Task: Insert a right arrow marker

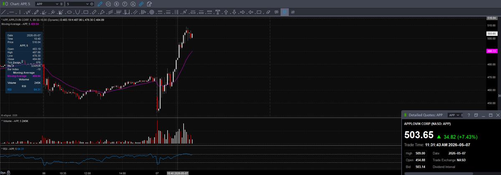Action: (242, 12)
